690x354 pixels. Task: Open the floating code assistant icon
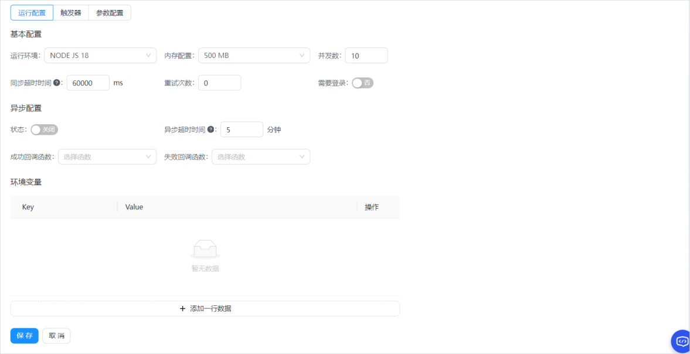(682, 341)
